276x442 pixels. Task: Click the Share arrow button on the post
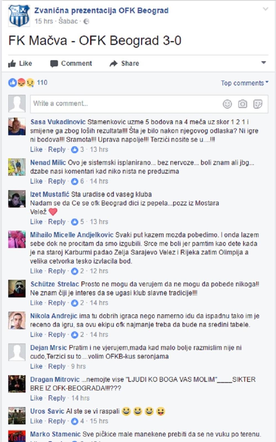(124, 63)
